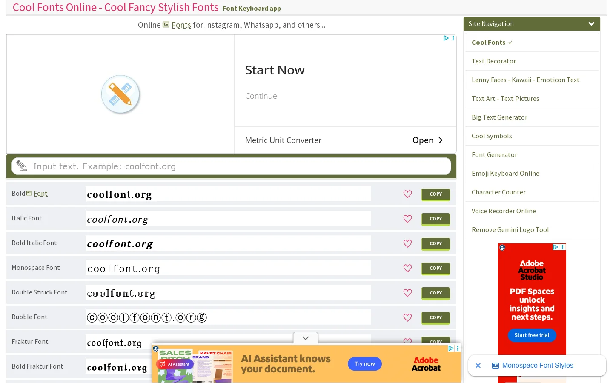613x383 pixels.
Task: Open the Metric Unit Converter ad arrow
Action: point(441,140)
